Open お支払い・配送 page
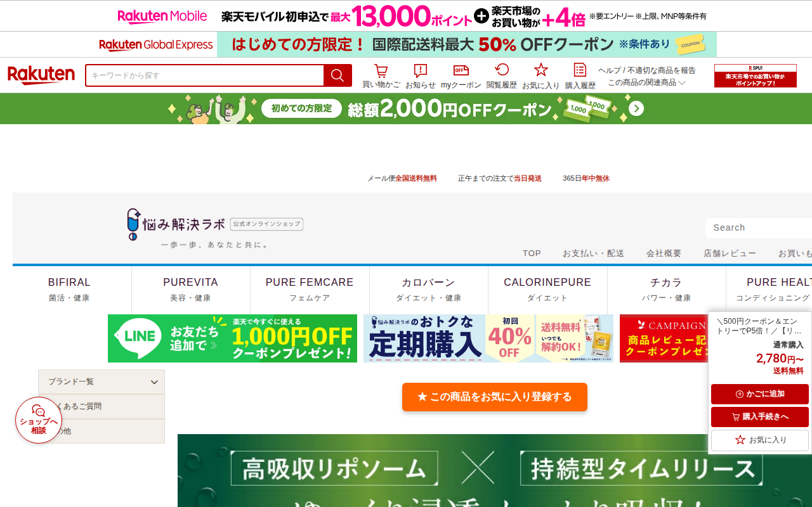The image size is (812, 507). click(x=593, y=253)
